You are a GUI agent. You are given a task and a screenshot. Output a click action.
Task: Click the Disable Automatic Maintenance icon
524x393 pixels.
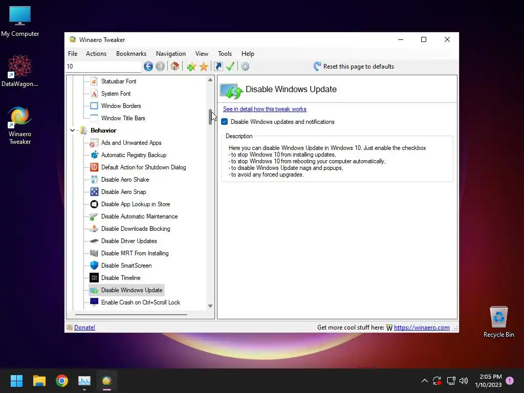pos(94,216)
